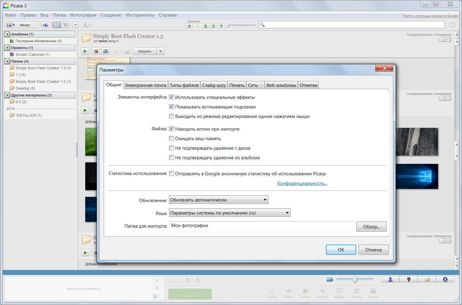
Task: Toggle Sync to web for Simply Boot 1.3 folder
Action: [x=445, y=39]
